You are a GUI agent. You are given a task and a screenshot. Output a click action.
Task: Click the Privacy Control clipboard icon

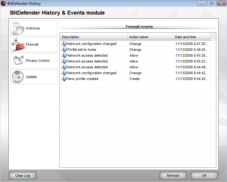(18, 61)
